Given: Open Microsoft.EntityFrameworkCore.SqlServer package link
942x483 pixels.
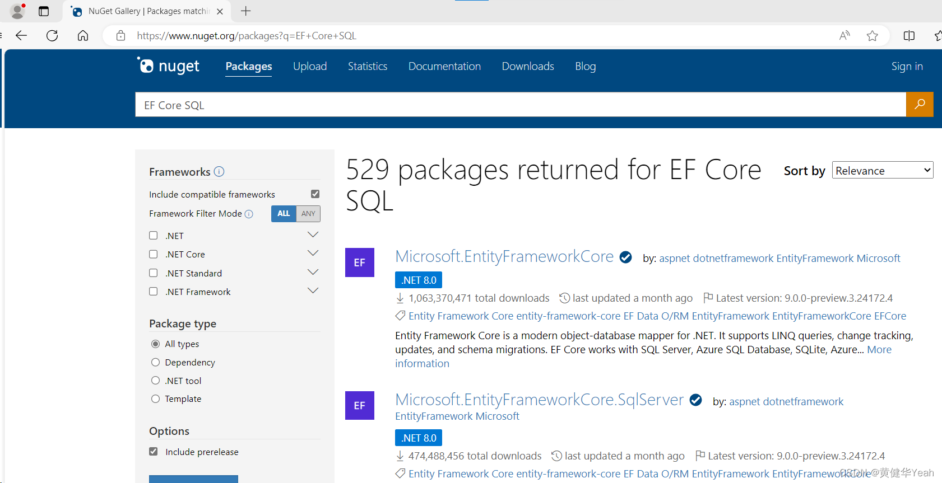Looking at the screenshot, I should pyautogui.click(x=539, y=400).
